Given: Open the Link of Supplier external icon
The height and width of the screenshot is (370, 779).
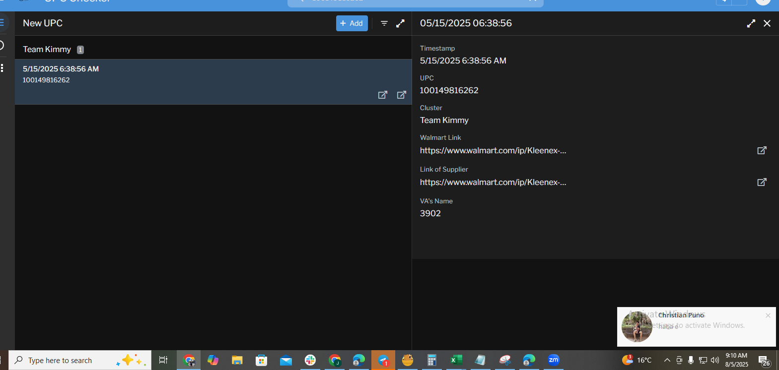Looking at the screenshot, I should [761, 182].
